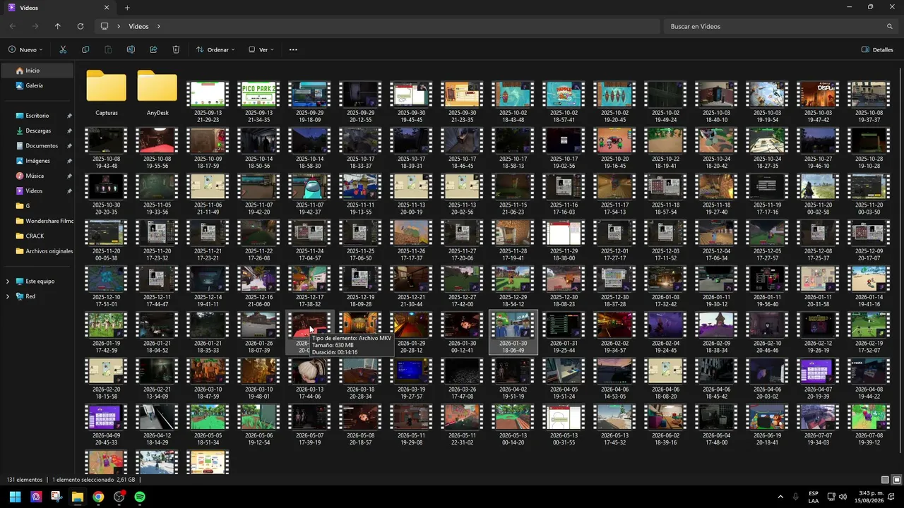Select the video 2025-12-10 17-51-01
This screenshot has width=904, height=508.
(x=106, y=286)
